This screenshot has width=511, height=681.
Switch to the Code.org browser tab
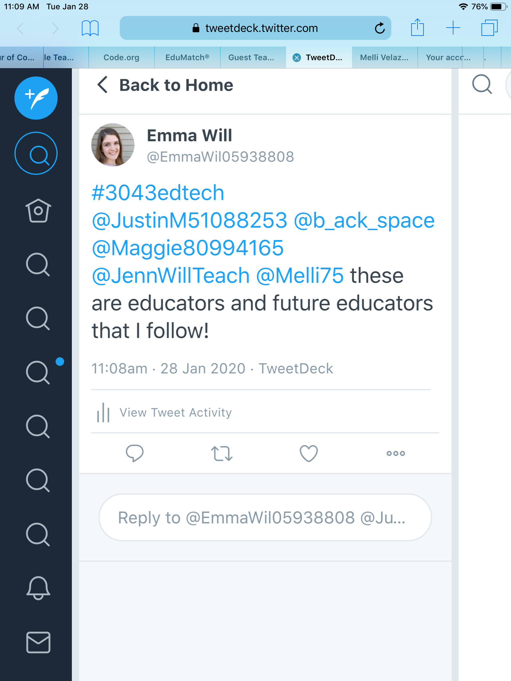click(x=121, y=58)
